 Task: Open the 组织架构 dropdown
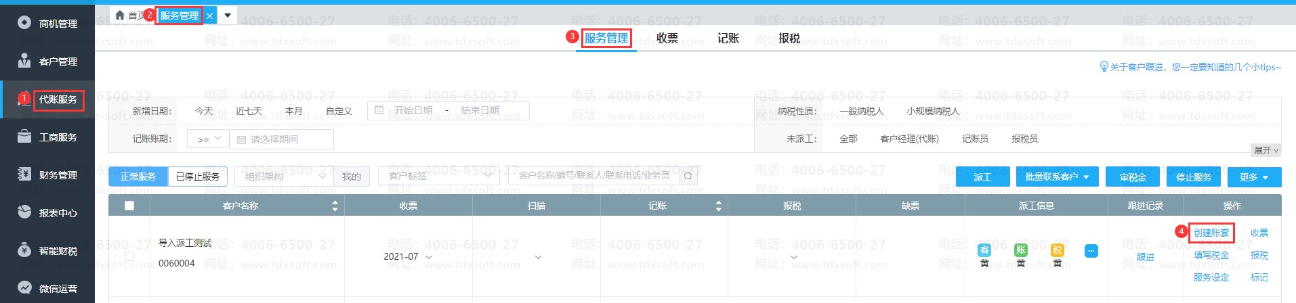click(x=285, y=177)
